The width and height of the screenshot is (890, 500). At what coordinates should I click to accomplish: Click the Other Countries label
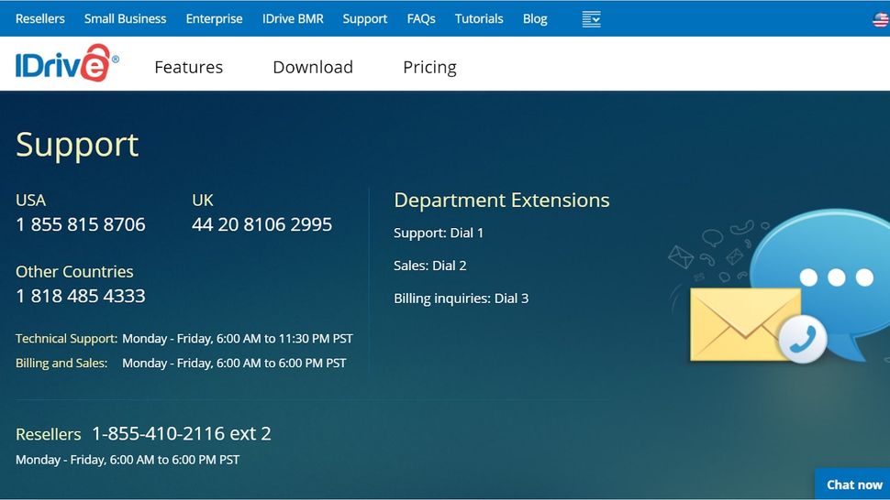click(x=74, y=272)
